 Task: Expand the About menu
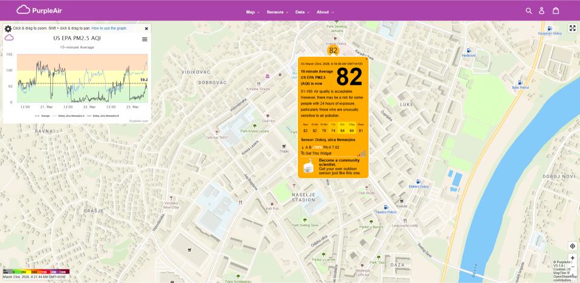coord(325,12)
